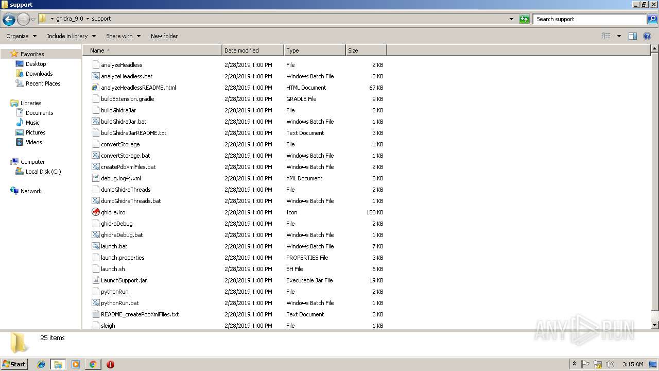Select Computer in the navigation pane
This screenshot has height=371, width=659.
pos(32,162)
